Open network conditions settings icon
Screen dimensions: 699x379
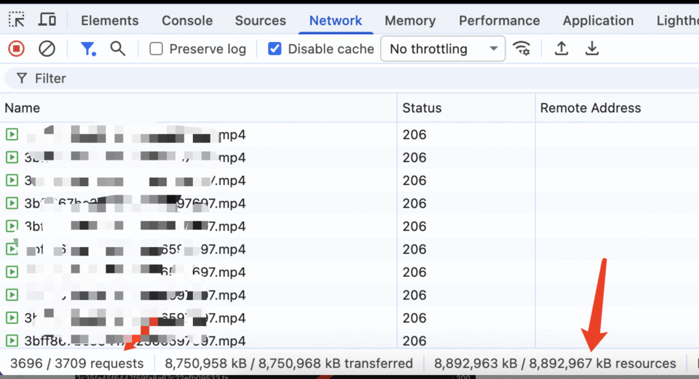(522, 49)
